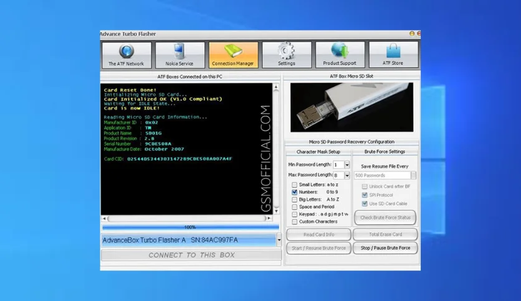
Task: Click the CONNECT TO THIS BOX button
Action: [x=191, y=255]
